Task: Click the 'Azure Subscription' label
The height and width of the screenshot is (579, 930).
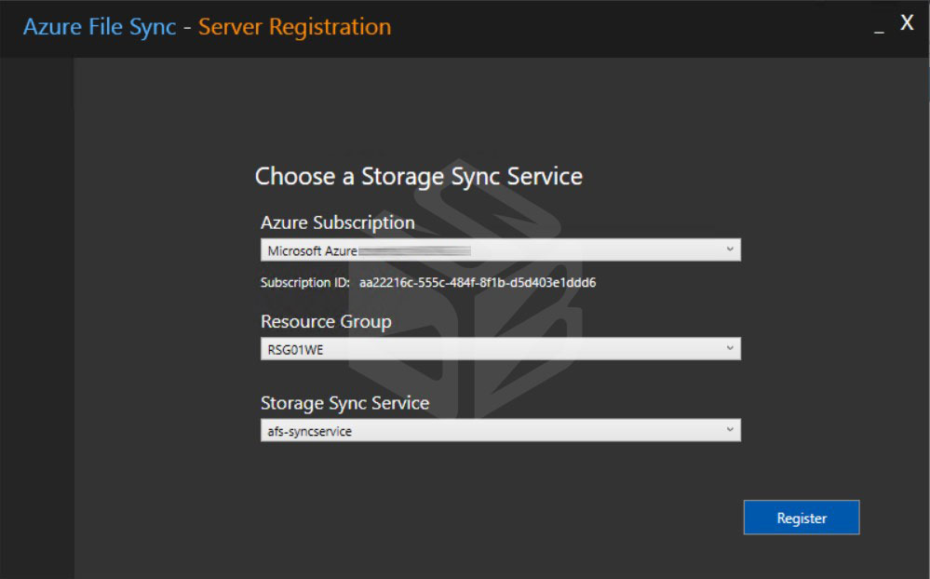Action: click(x=338, y=222)
